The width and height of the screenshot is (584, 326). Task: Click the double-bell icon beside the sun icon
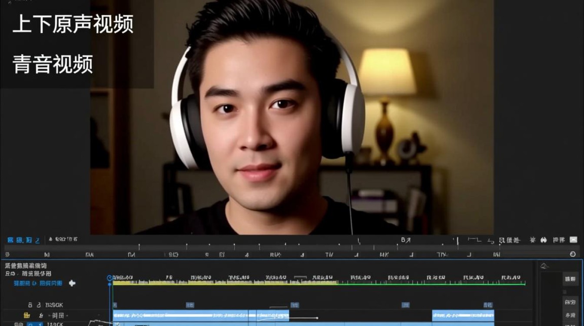[x=543, y=240]
